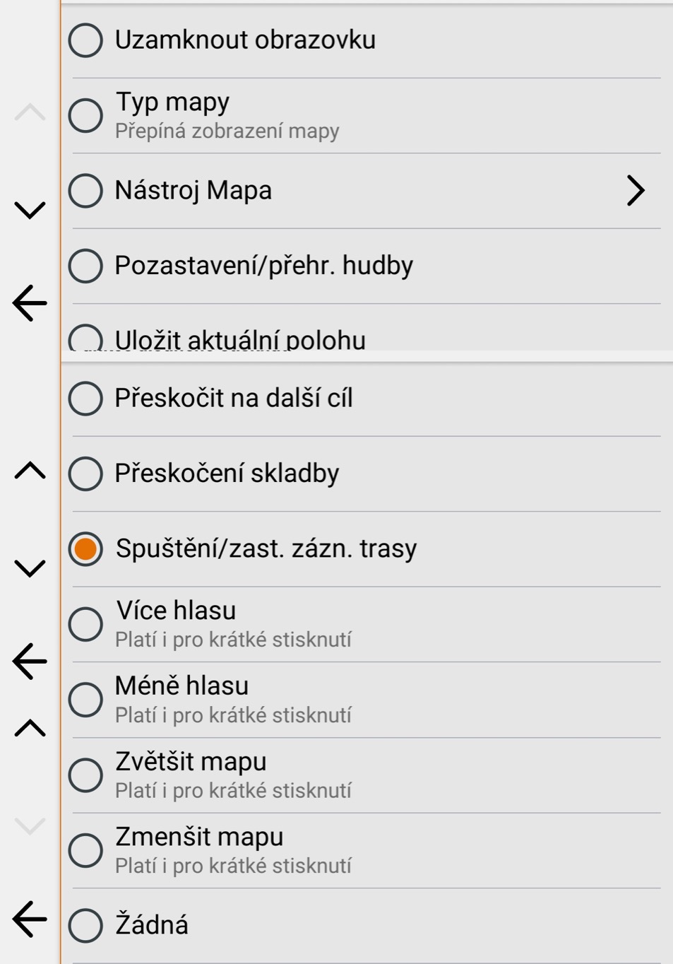
Task: Choose the Přeskočit na další cíl entry
Action: point(282,398)
